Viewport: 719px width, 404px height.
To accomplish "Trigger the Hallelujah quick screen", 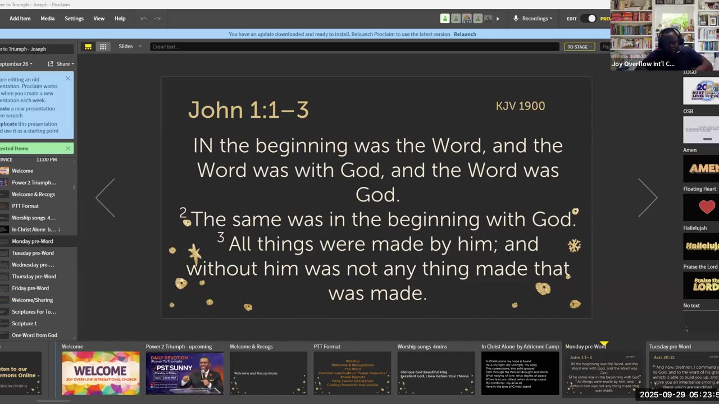I will point(701,246).
